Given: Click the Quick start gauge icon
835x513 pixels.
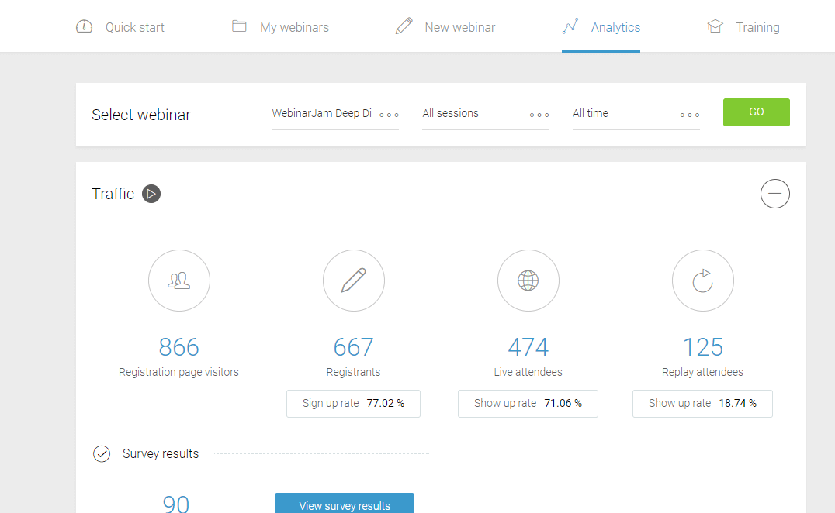Looking at the screenshot, I should pos(84,26).
